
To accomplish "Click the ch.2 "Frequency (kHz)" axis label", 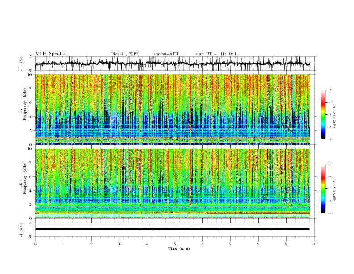I will click(x=25, y=178).
